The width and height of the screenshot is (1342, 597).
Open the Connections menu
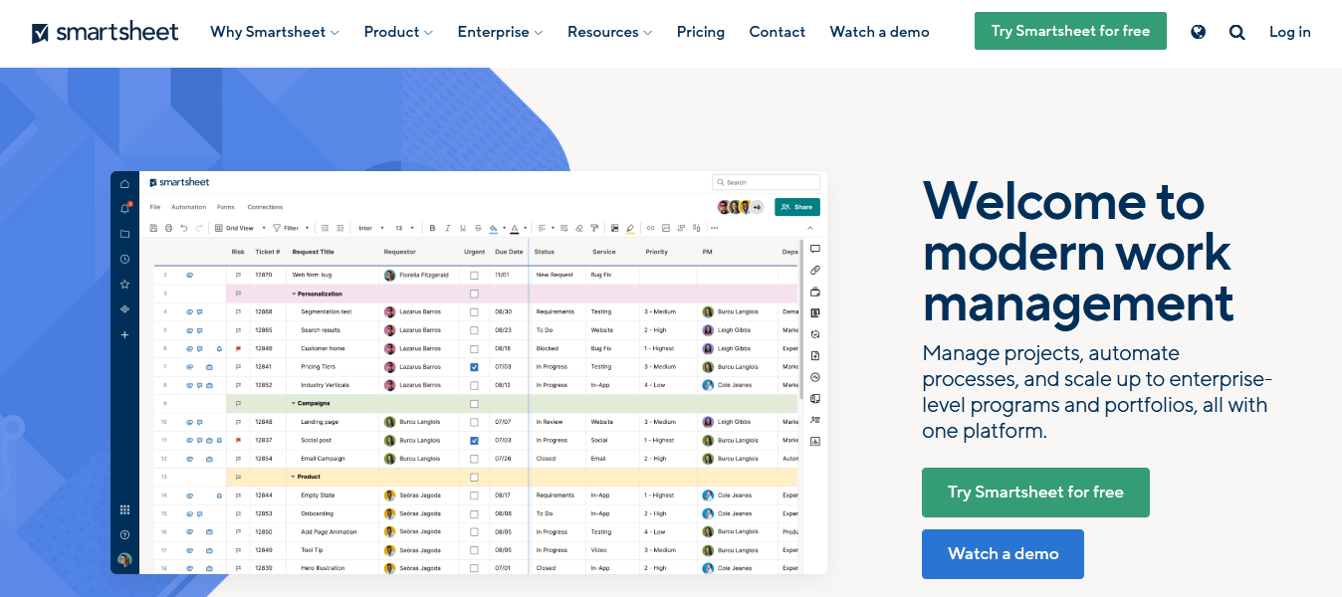click(265, 207)
